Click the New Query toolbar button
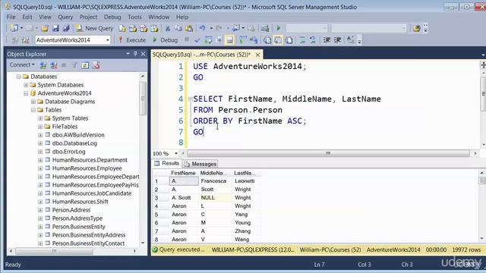The height and width of the screenshot is (273, 486). [94, 28]
